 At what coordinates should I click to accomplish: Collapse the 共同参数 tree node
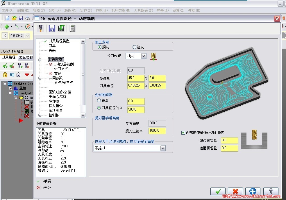pyautogui.click(x=40, y=78)
